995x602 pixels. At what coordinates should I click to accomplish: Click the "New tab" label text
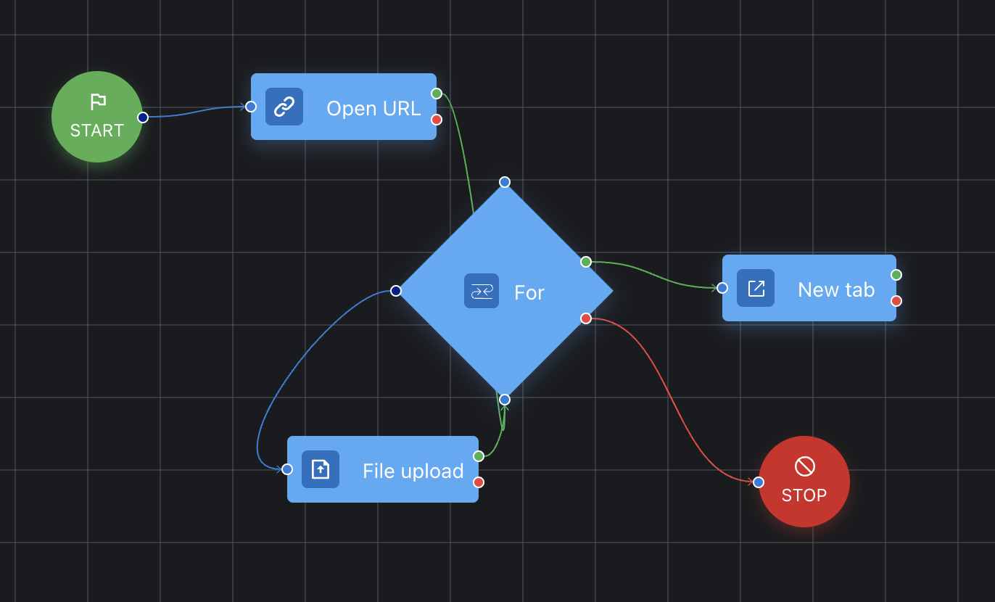[x=836, y=289]
